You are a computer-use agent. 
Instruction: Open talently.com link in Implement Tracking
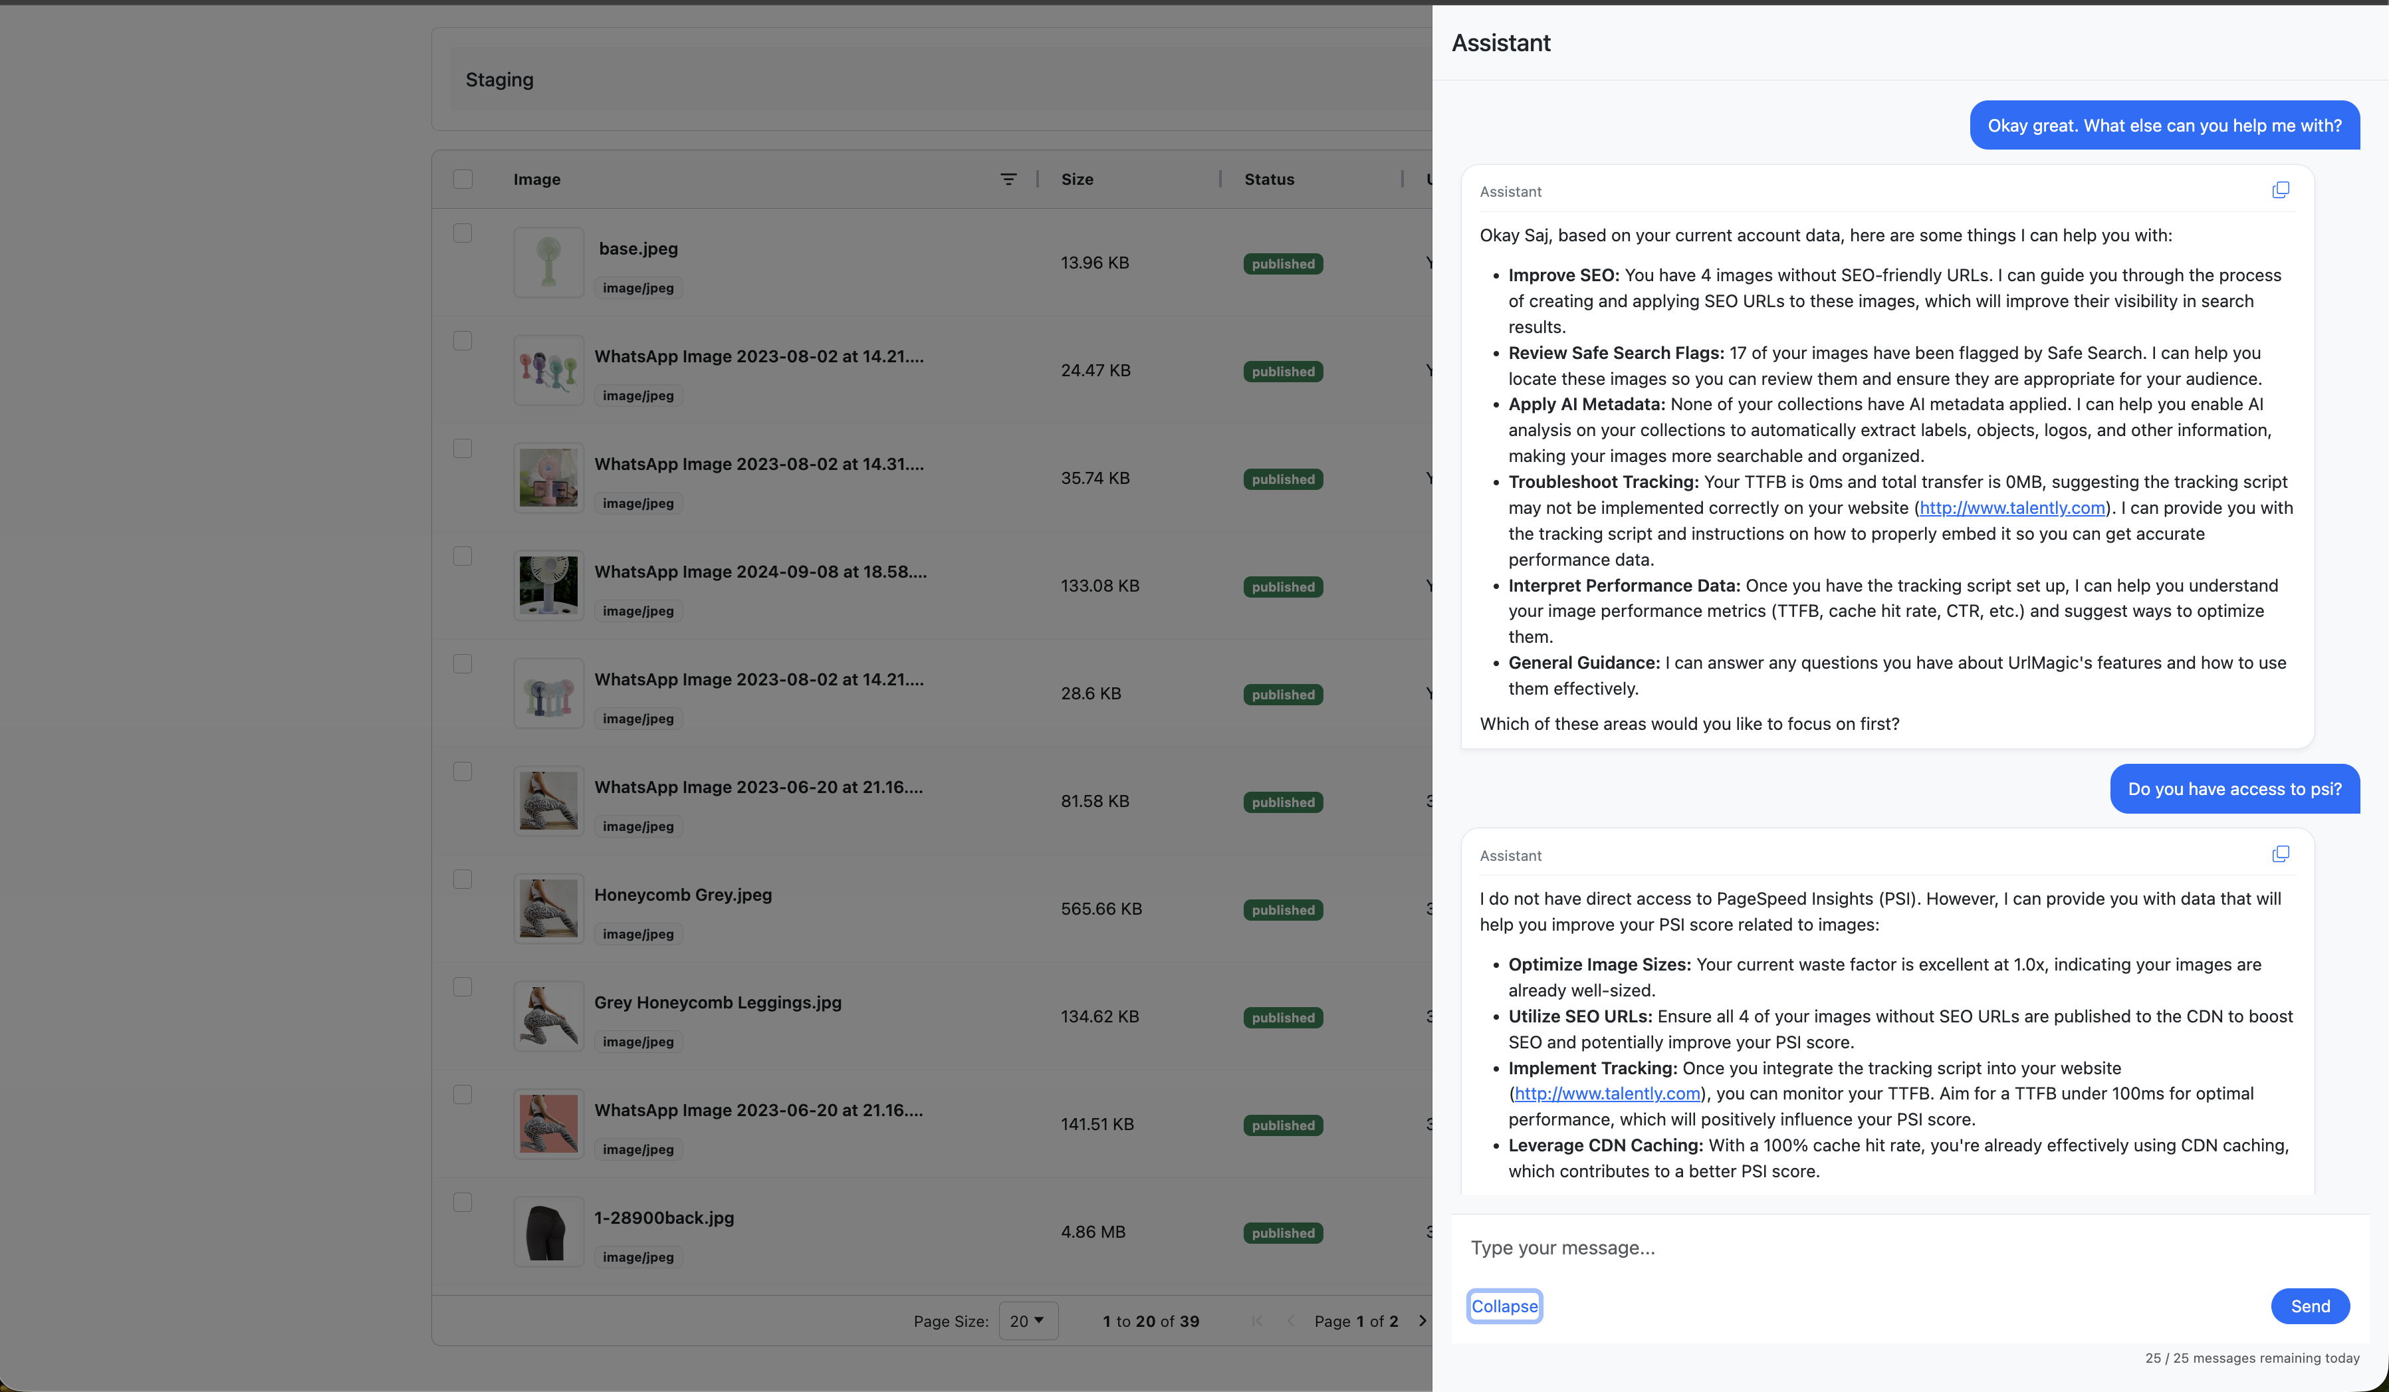[1607, 1094]
